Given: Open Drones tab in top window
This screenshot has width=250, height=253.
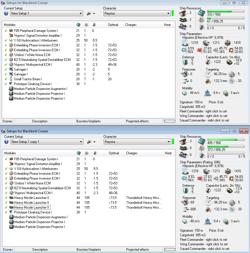Looking at the screenshot, I should pyautogui.click(x=7, y=121).
